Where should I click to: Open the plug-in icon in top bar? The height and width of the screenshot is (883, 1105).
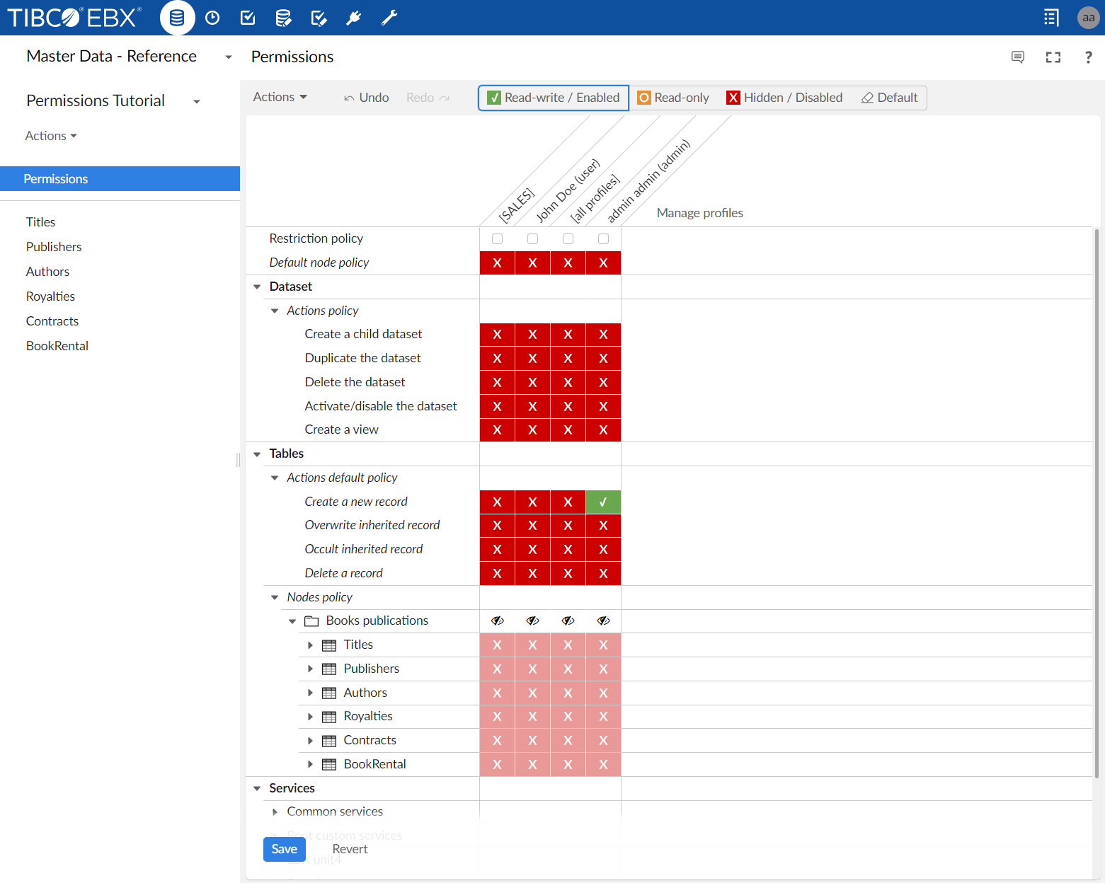(354, 18)
